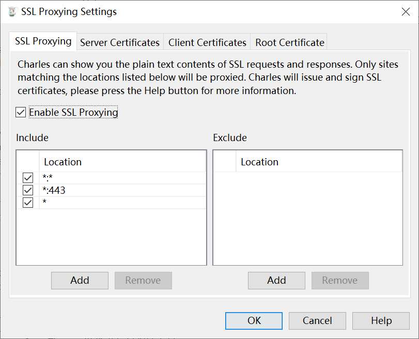Select the lone * location row text
The width and height of the screenshot is (419, 339).
(44, 202)
